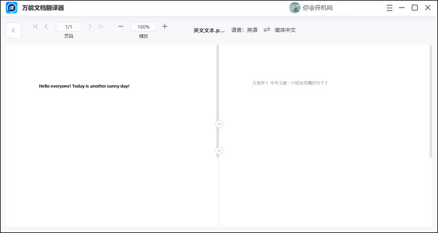Swap the translation languages arrow icon
Screen dimensions: 438x233
click(x=267, y=30)
